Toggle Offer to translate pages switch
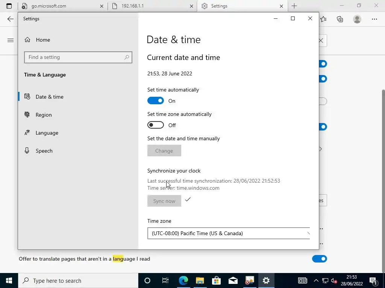The image size is (385, 288). (320, 259)
